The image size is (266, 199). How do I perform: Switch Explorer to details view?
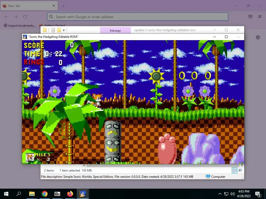[x=235, y=170]
